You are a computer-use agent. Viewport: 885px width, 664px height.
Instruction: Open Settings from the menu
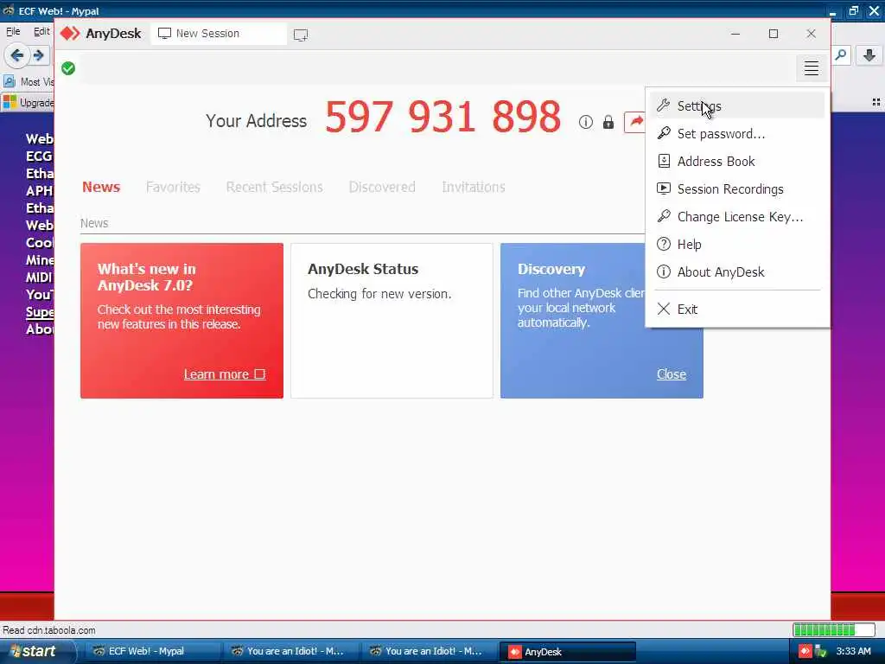pyautogui.click(x=737, y=106)
